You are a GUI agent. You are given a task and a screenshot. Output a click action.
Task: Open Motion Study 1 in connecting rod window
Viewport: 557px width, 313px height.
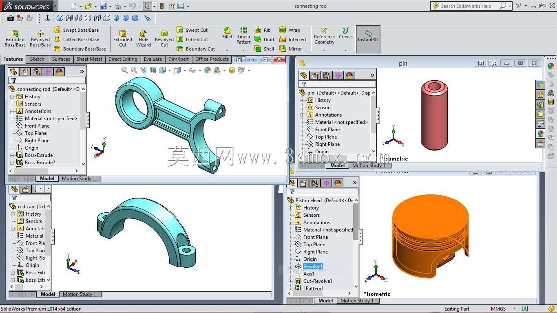pos(79,179)
